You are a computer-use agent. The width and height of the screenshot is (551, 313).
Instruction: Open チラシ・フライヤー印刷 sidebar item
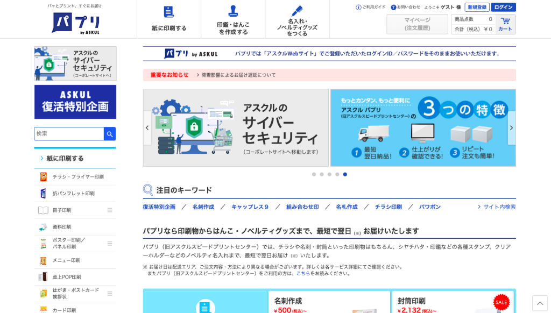[x=77, y=177]
